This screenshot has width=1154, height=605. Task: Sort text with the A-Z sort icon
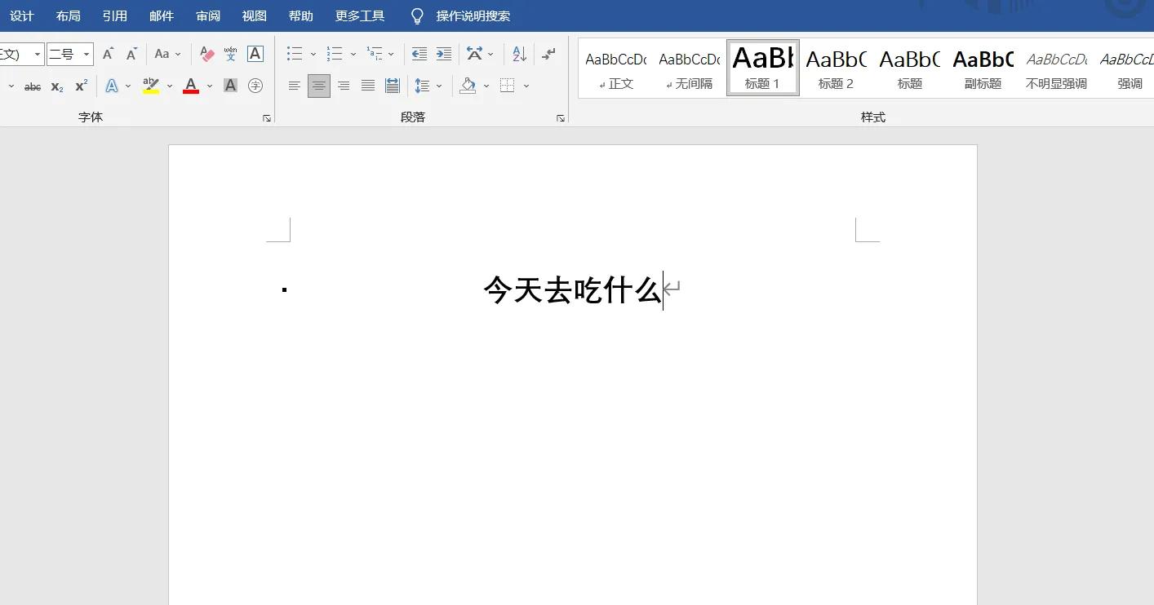[x=518, y=54]
